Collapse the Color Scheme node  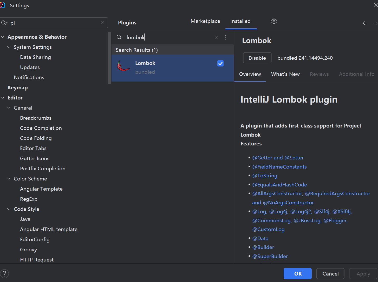pos(9,179)
